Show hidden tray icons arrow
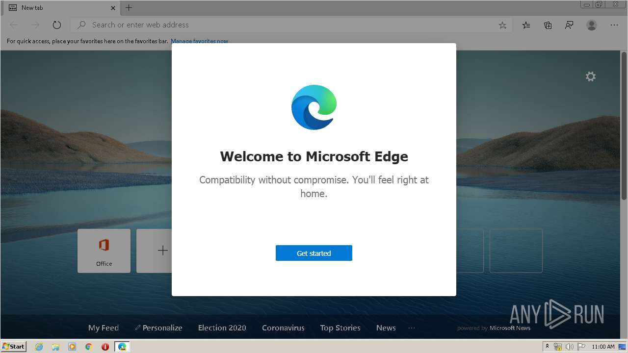628x353 pixels. pos(547,347)
